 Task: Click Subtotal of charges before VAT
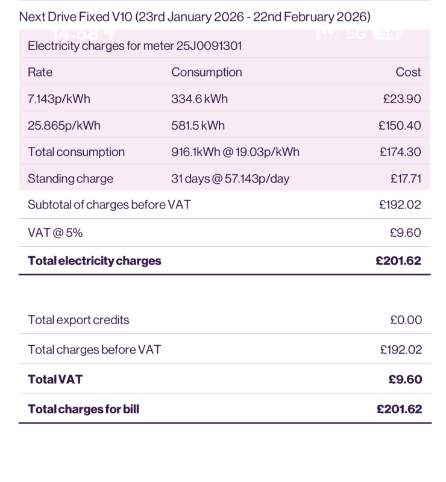tap(109, 204)
